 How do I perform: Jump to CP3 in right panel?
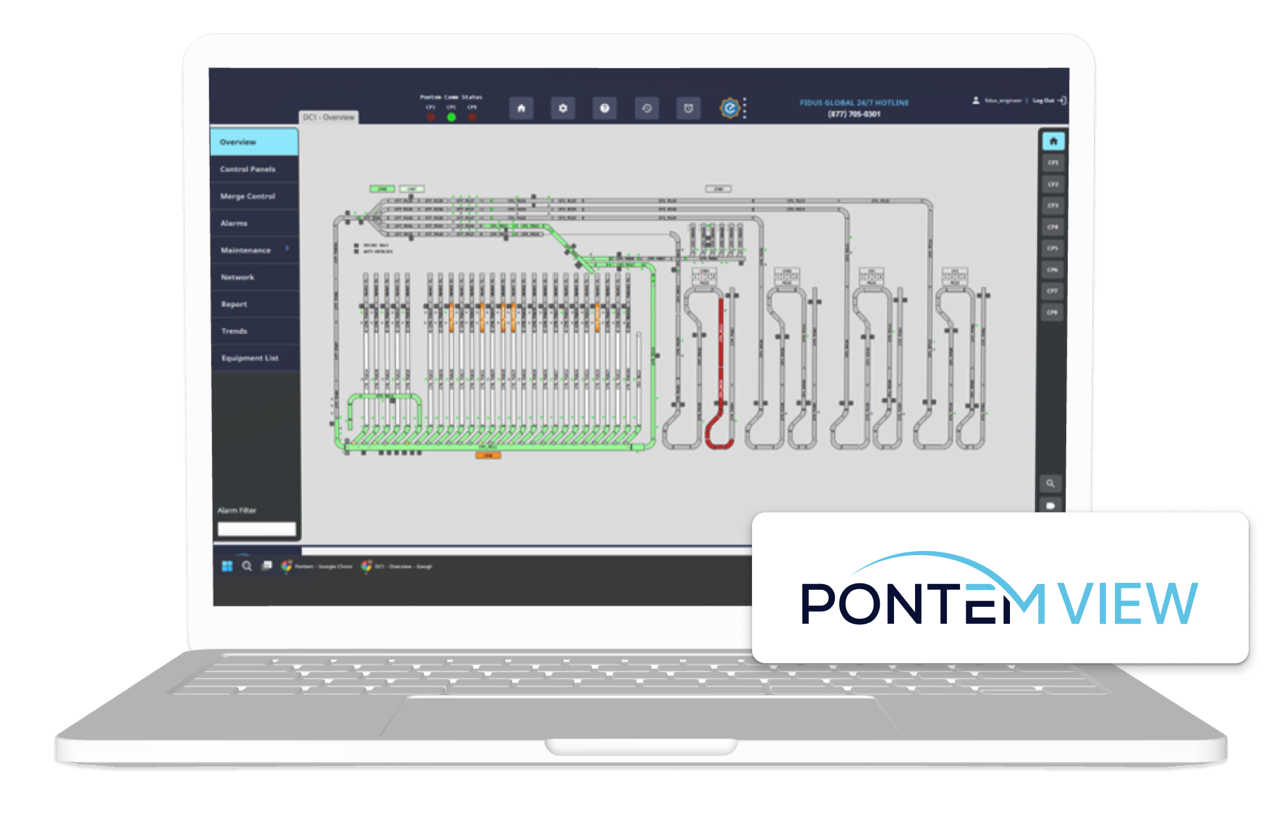coord(1053,206)
